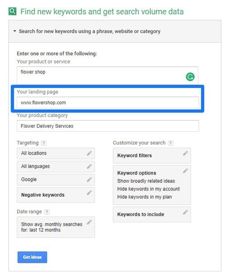
Task: Open the Negative keywords panel
Action: point(56,195)
